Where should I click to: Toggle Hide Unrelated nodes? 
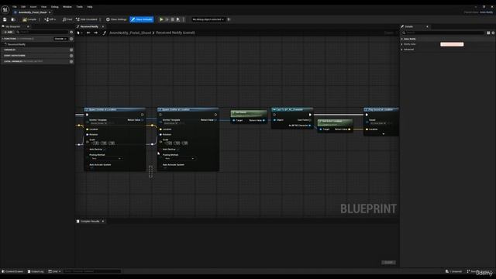pyautogui.click(x=86, y=19)
